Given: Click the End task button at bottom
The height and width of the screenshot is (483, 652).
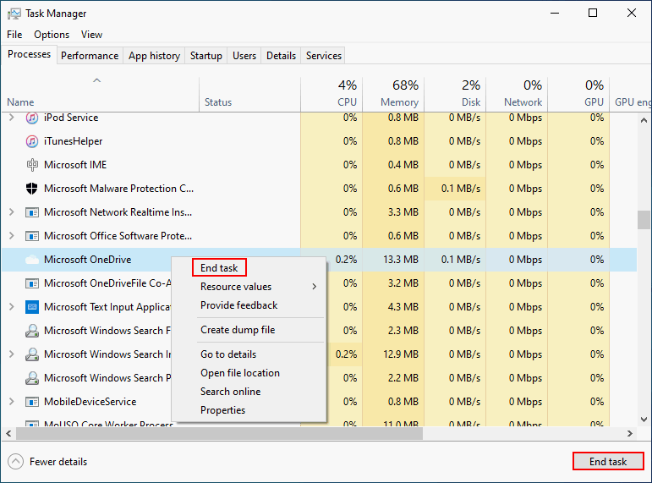Looking at the screenshot, I should (x=608, y=461).
